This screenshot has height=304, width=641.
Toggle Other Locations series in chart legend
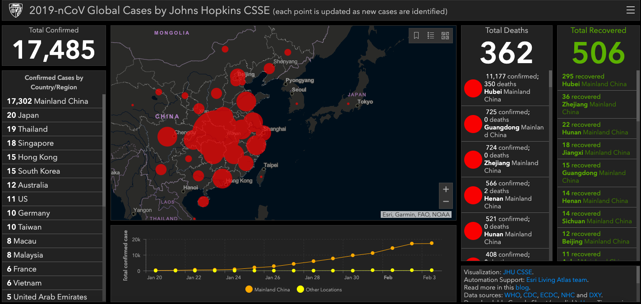(x=319, y=290)
